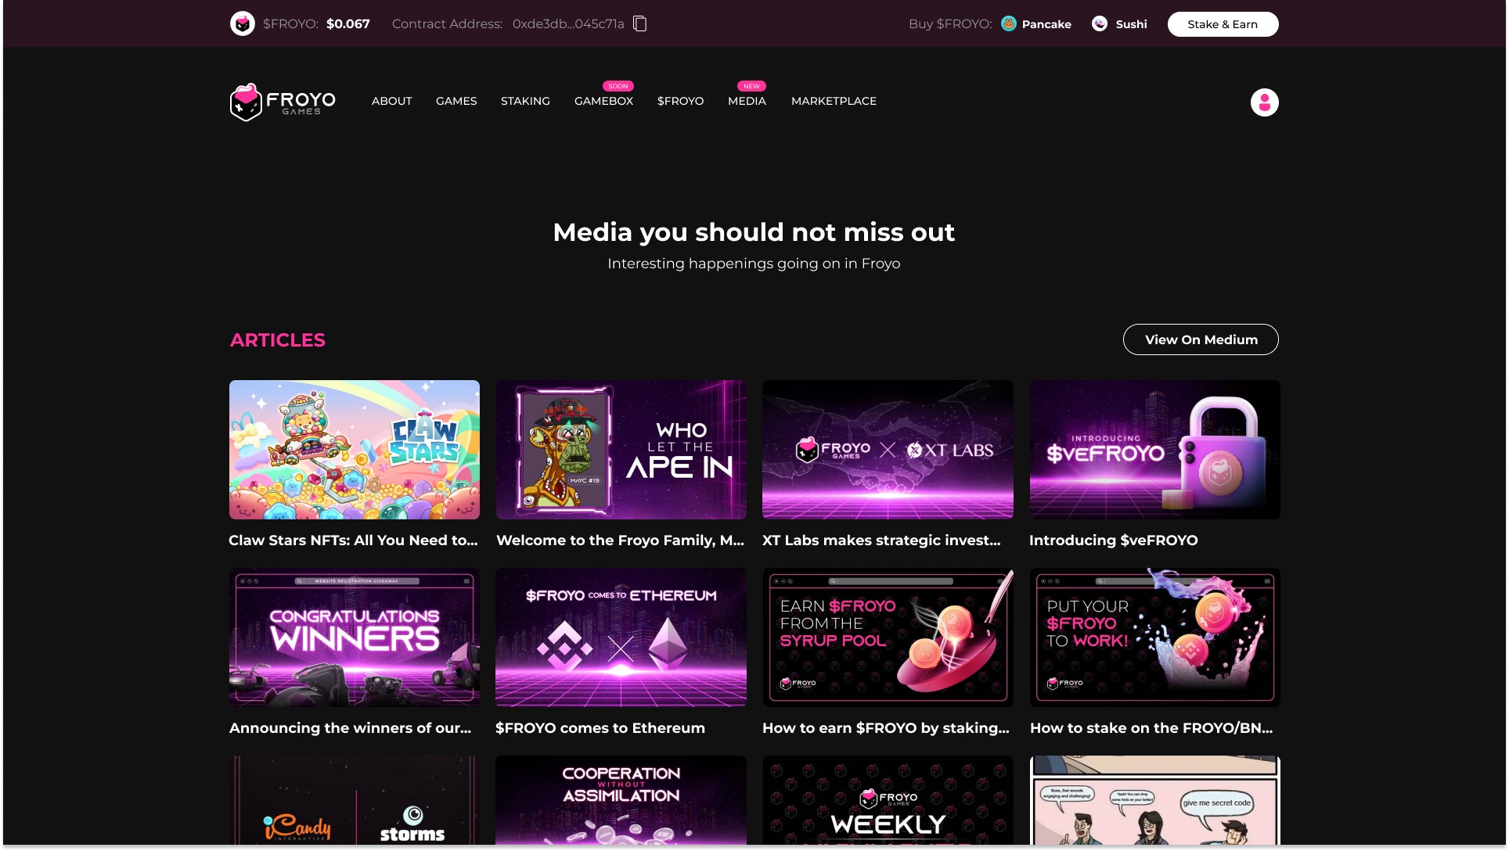Open XT Labs makes strategic investment article
Viewport: 1509px width, 851px height.
(881, 540)
